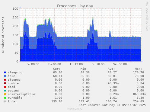Click total maximum value 254.69

click(139, 101)
